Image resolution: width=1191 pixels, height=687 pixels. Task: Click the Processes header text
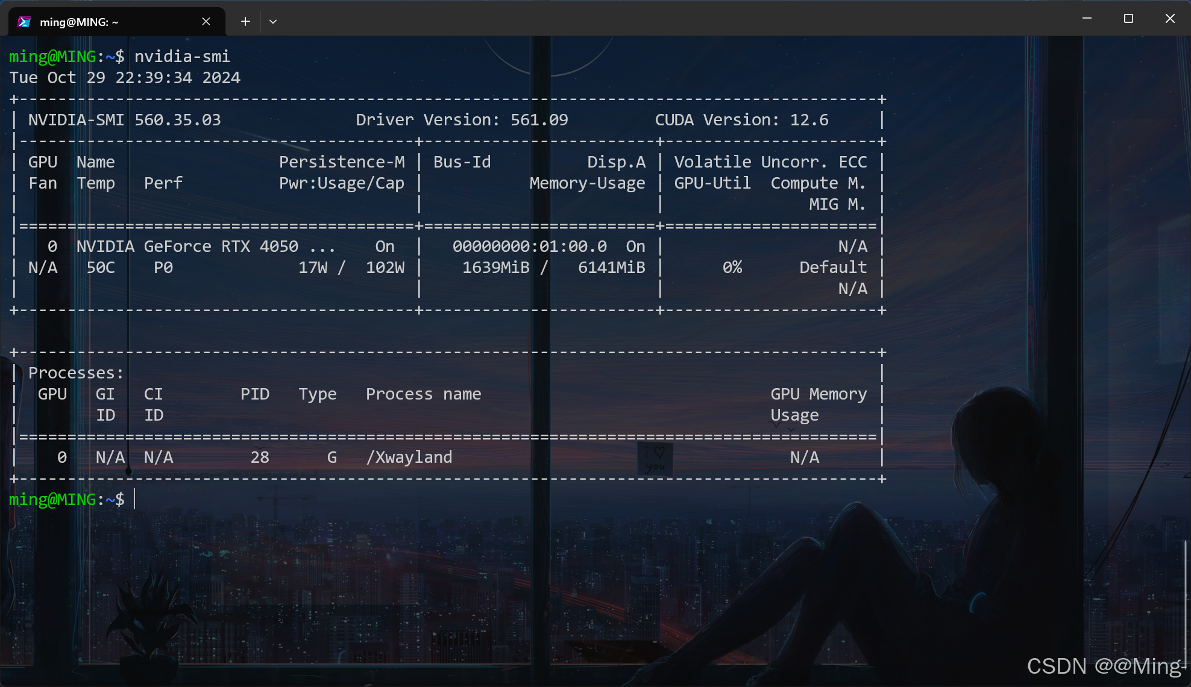coord(76,372)
